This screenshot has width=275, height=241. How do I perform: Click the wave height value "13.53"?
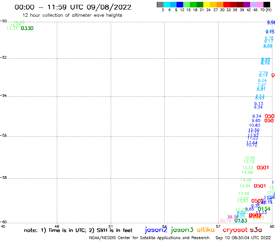pos(248,168)
